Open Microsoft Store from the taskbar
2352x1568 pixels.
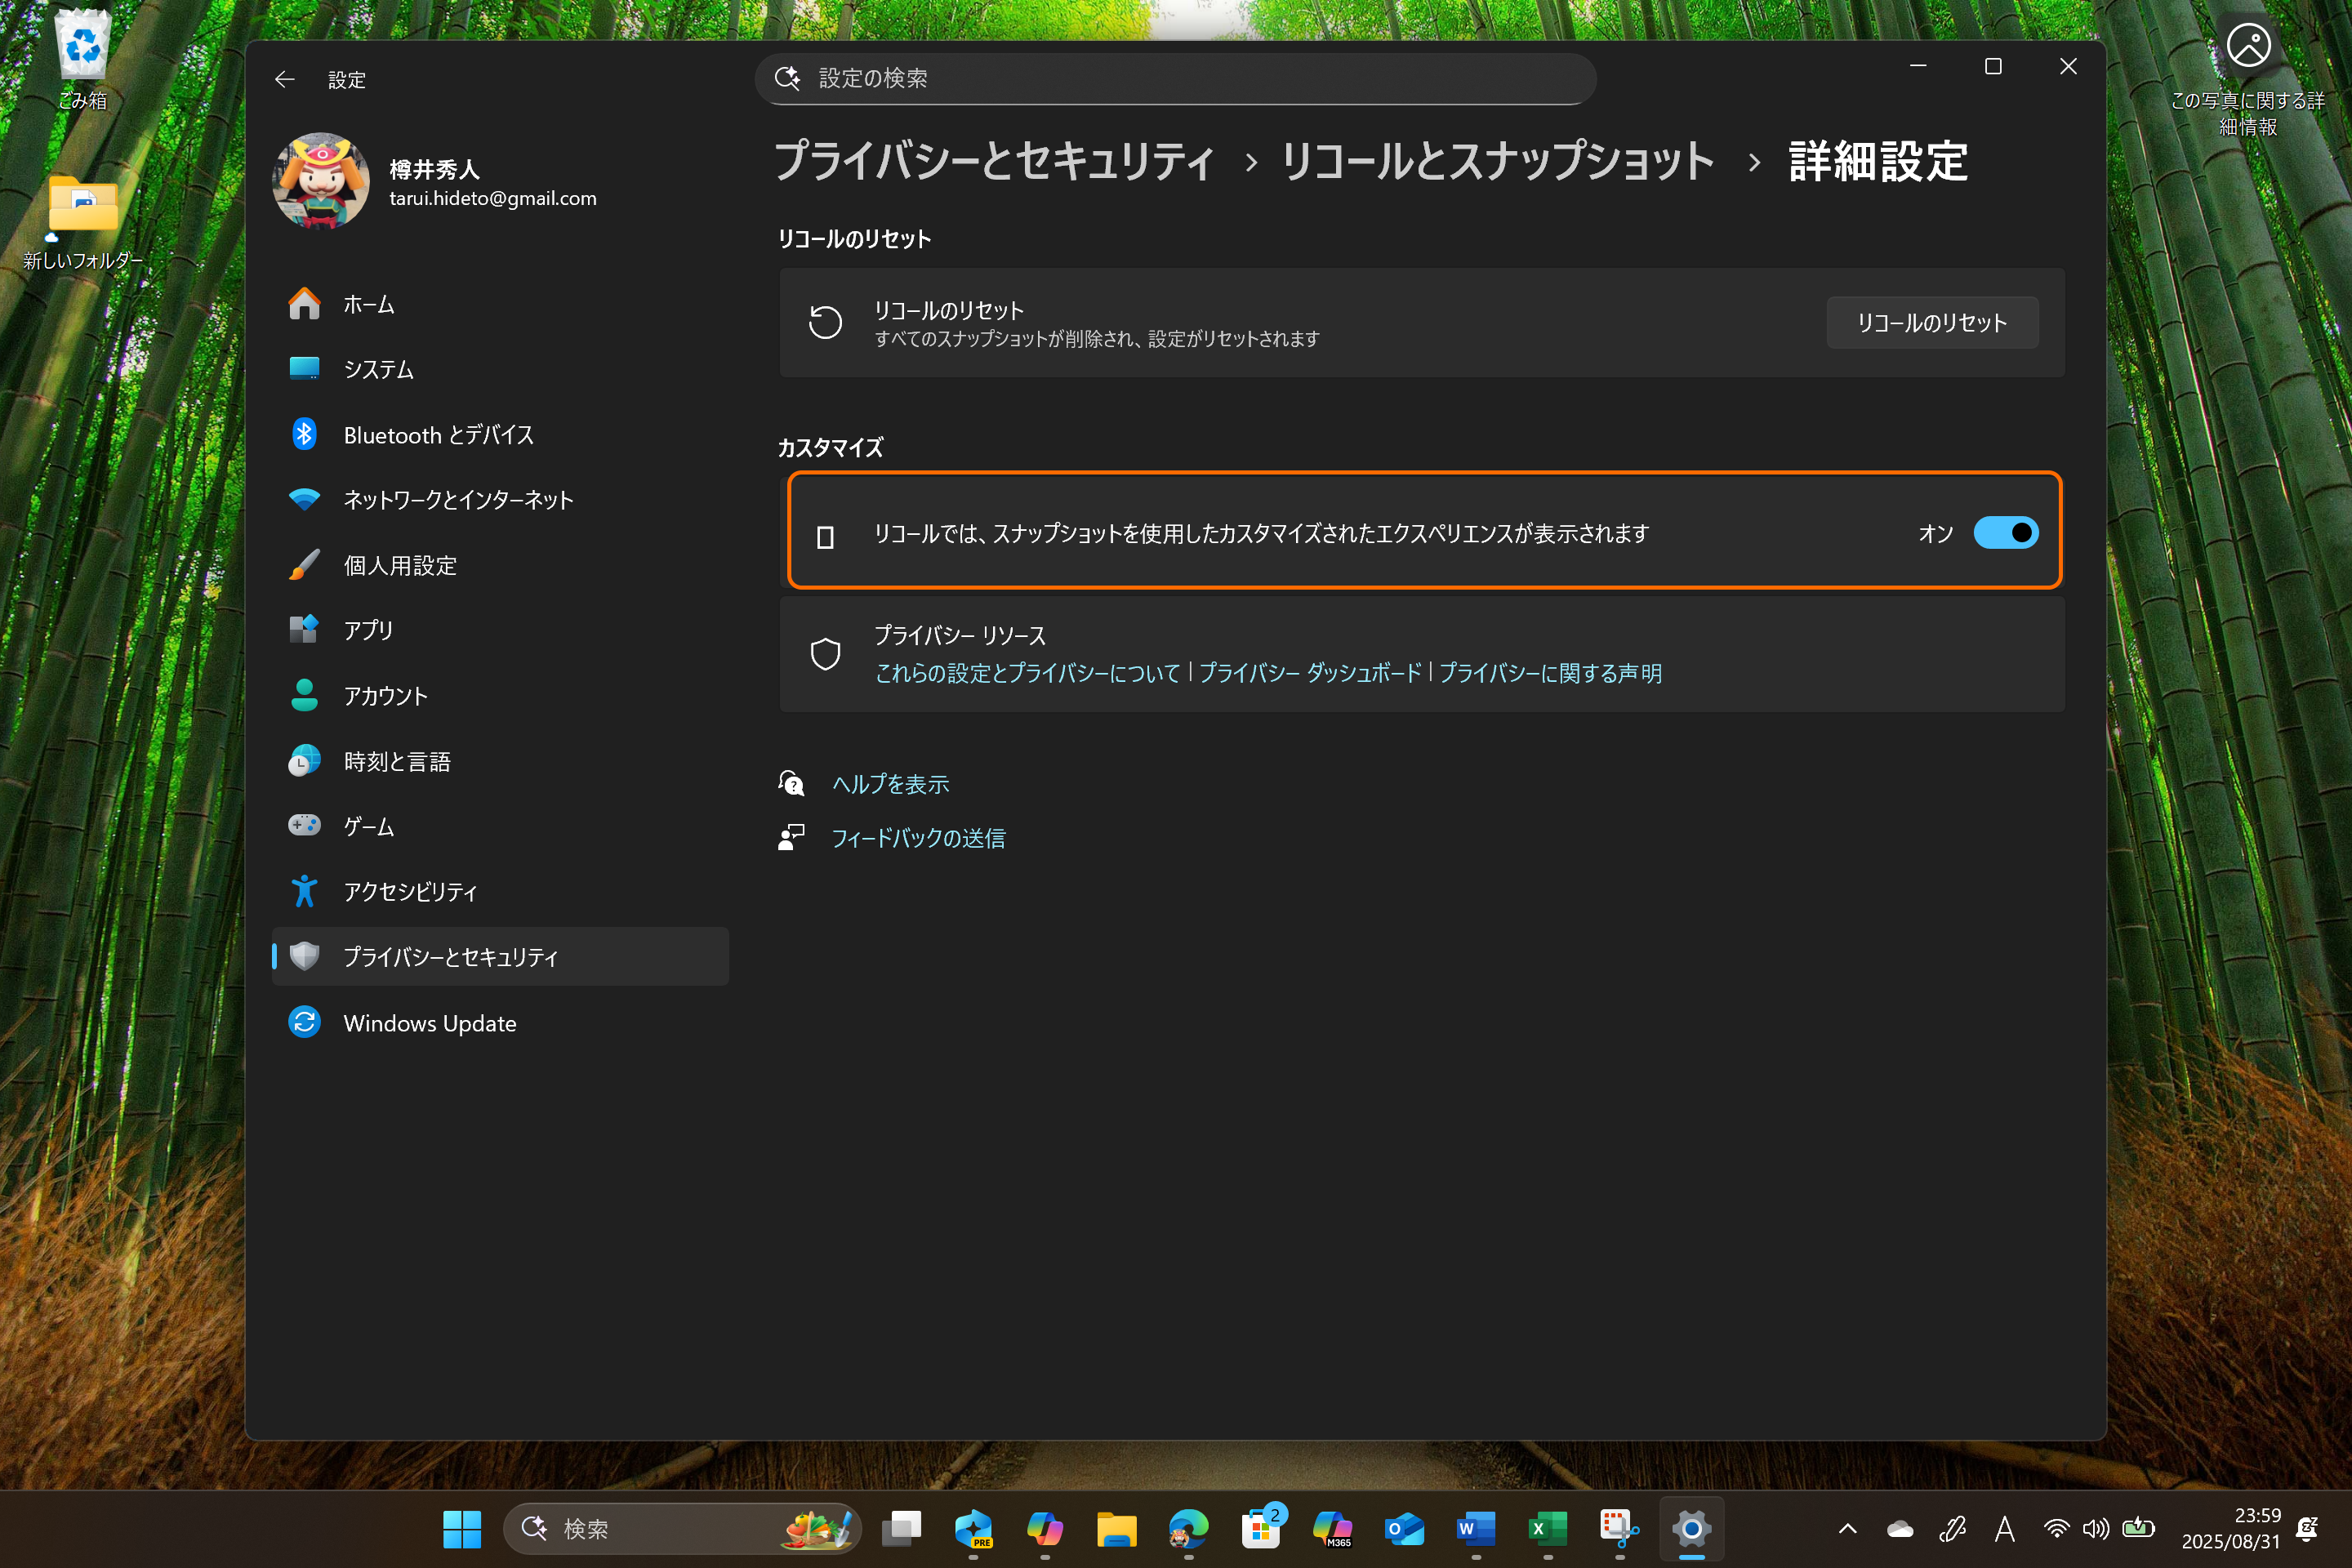coord(1262,1529)
